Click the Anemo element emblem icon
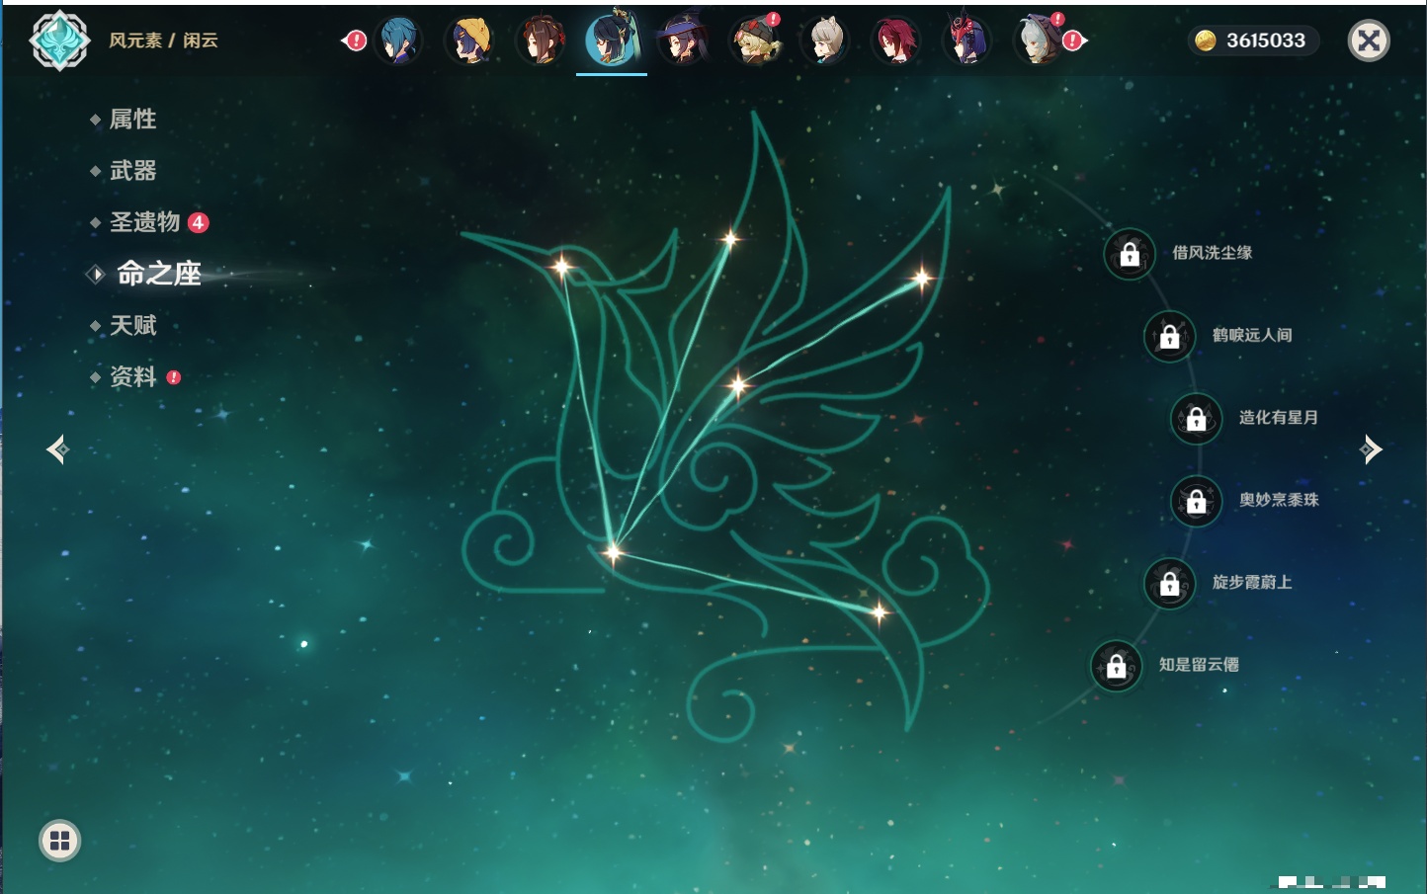Viewport: 1427px width, 894px height. 59,41
